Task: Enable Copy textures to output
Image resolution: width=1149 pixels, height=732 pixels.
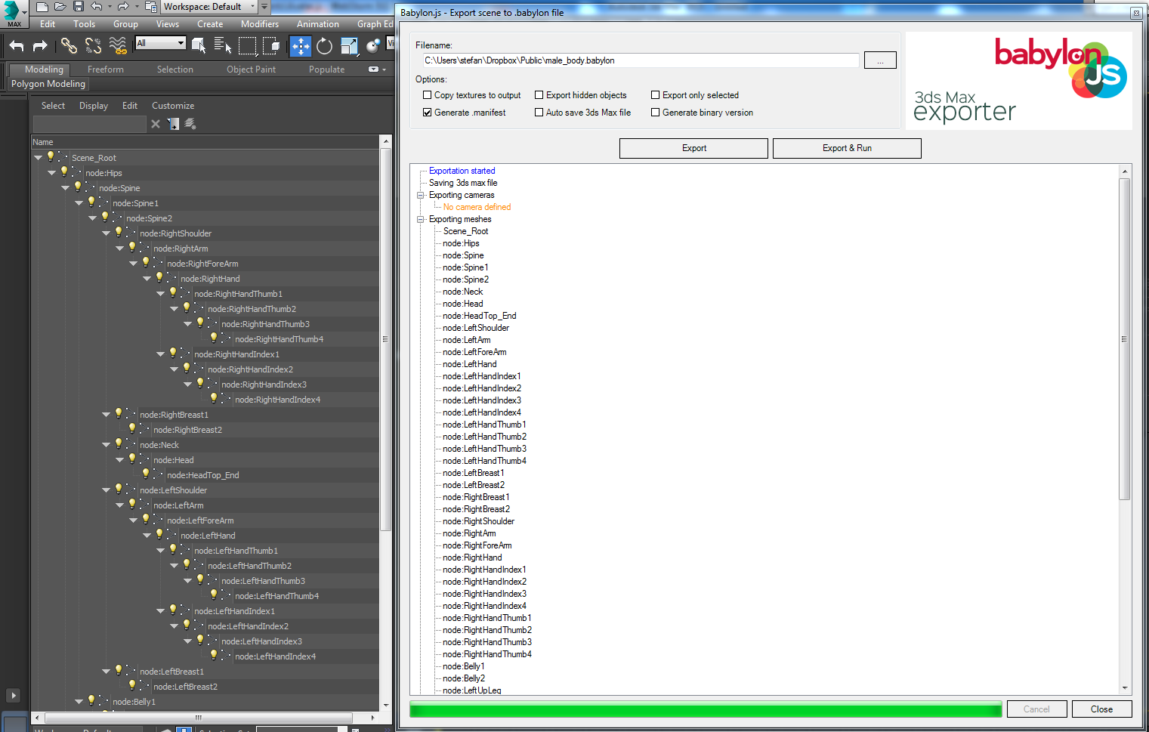Action: coord(428,95)
